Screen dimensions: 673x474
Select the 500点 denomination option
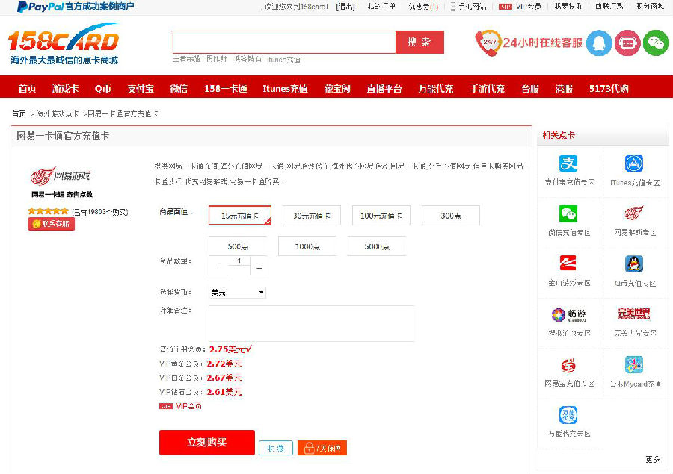(x=238, y=246)
